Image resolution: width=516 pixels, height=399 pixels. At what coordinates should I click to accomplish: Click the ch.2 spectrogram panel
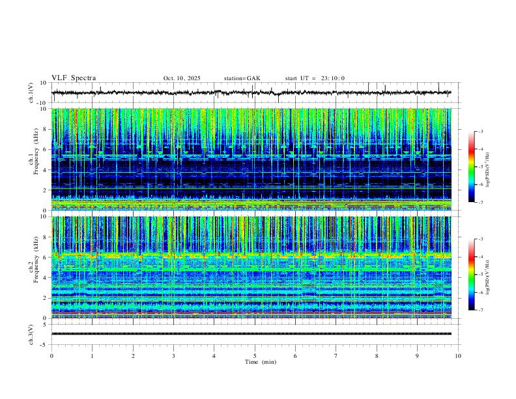click(x=251, y=267)
